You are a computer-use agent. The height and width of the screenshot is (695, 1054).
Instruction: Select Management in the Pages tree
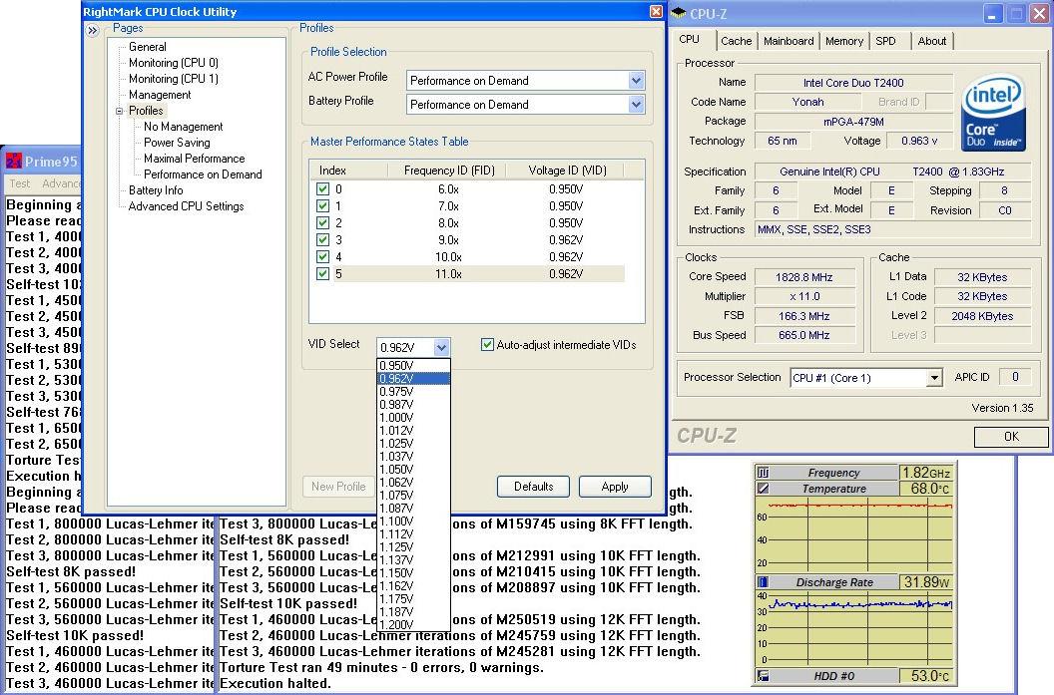pos(160,95)
